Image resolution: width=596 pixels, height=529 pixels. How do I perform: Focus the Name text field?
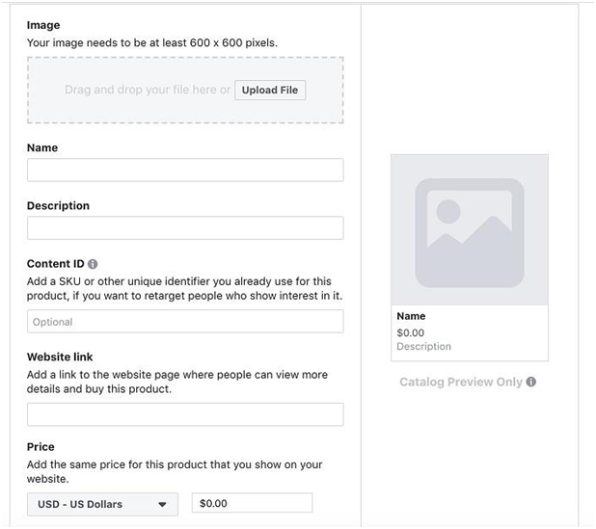tap(185, 171)
